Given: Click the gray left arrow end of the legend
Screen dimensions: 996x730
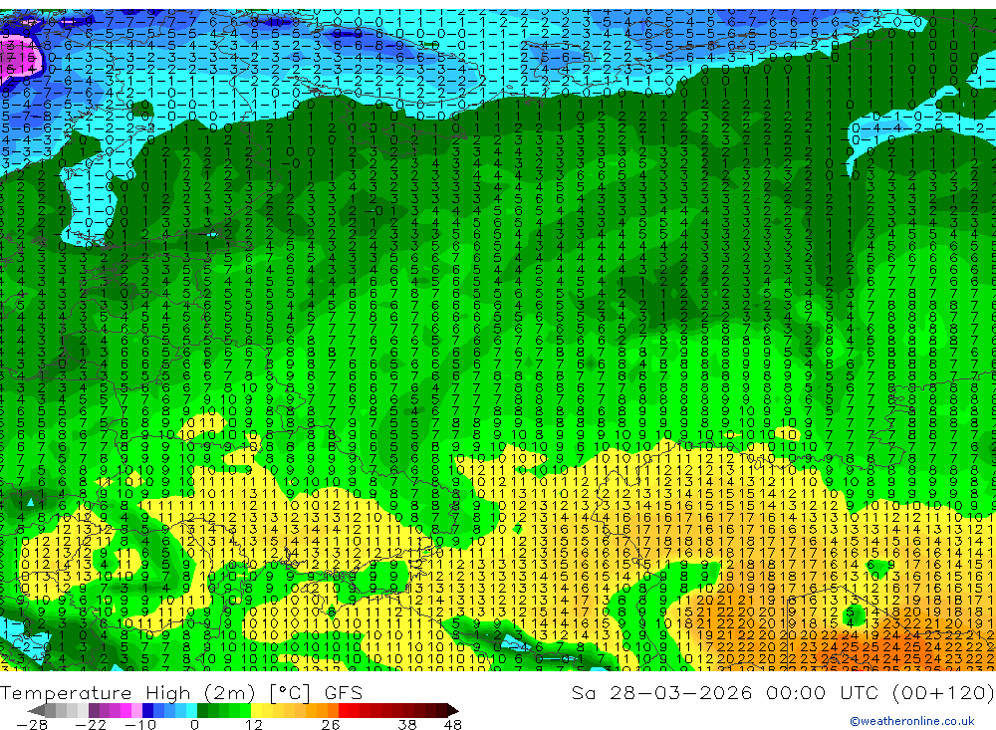Looking at the screenshot, I should [36, 710].
